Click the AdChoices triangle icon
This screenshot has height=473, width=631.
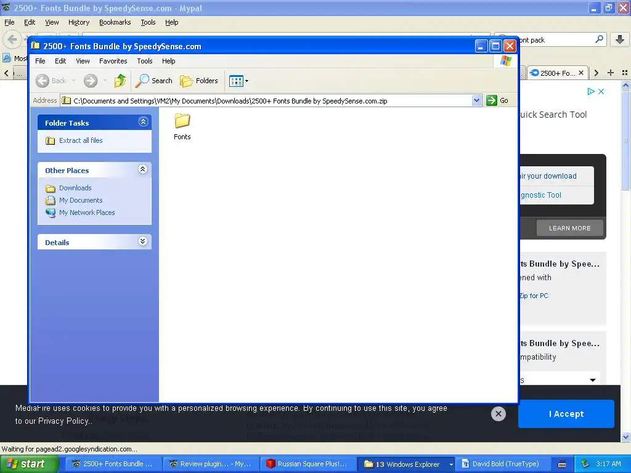pyautogui.click(x=591, y=91)
